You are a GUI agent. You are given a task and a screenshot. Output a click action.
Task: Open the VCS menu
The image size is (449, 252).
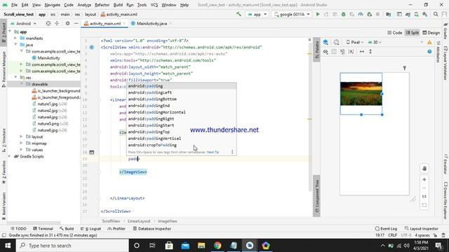pos(154,5)
